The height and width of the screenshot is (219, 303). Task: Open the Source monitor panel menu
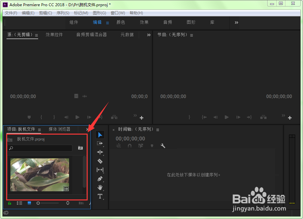[x=36, y=35]
